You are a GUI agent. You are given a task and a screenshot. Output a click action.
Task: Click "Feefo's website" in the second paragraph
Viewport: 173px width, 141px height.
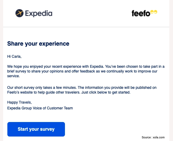point(20,92)
